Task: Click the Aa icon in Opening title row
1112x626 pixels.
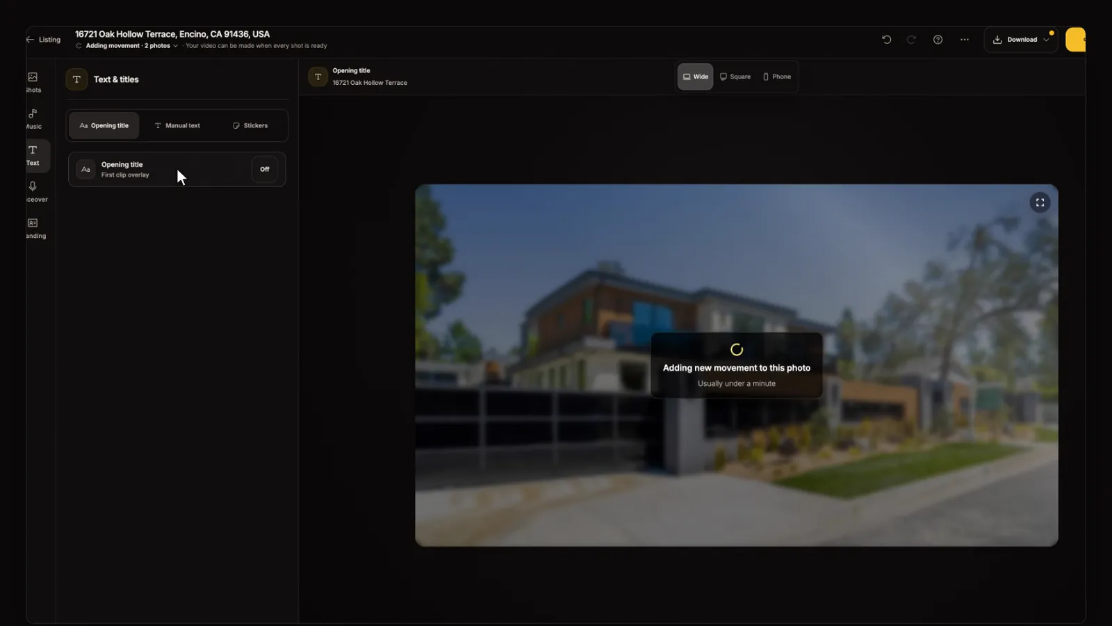Action: pyautogui.click(x=85, y=169)
